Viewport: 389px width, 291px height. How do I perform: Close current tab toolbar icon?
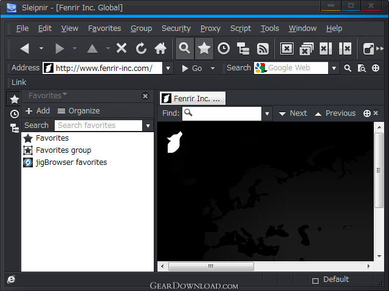(287, 48)
